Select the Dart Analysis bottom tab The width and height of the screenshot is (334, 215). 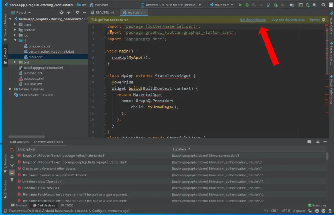click(x=44, y=205)
